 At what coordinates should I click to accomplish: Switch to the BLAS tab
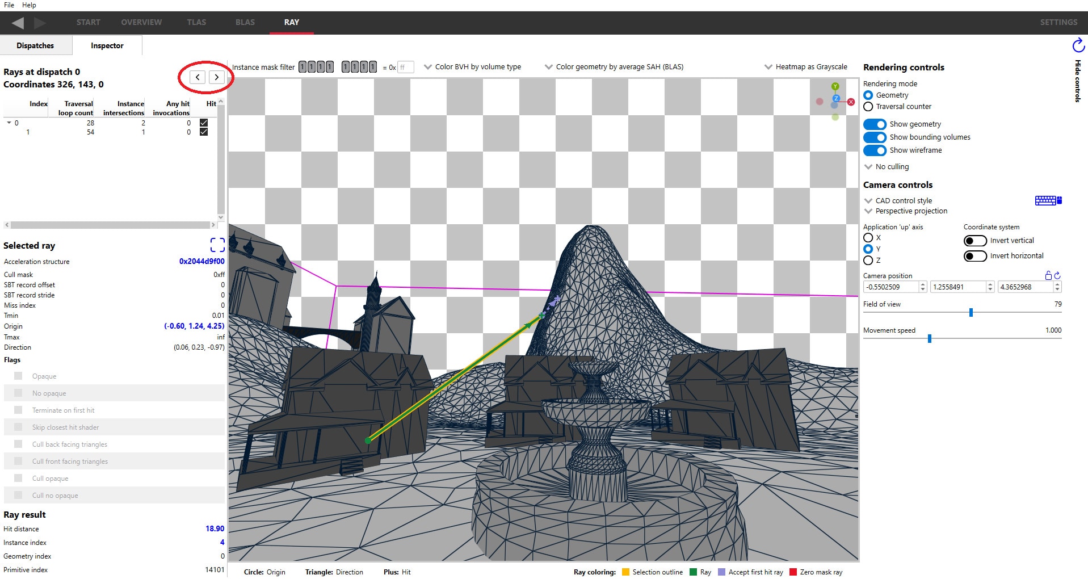(245, 22)
